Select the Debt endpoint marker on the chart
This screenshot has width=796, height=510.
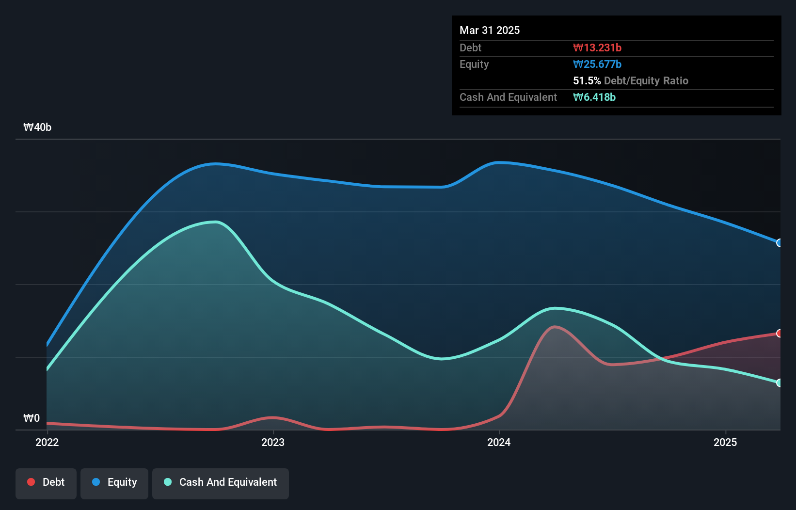click(x=779, y=333)
